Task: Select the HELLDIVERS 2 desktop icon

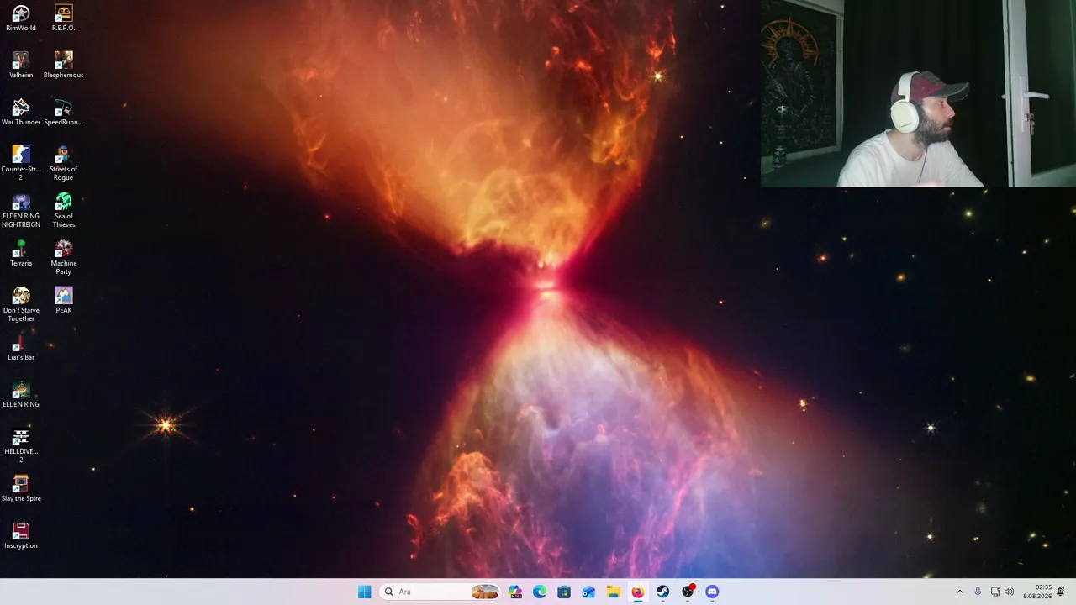Action: point(21,445)
